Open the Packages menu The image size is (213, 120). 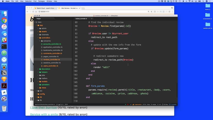coord(41,1)
